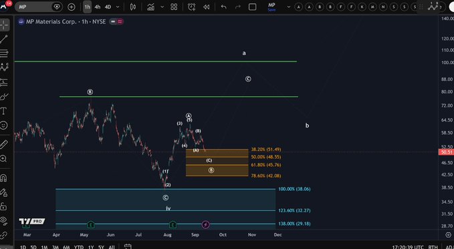Viewport: 454px width, 249px height.
Task: Select the 5Y date range
Action: tap(101, 247)
